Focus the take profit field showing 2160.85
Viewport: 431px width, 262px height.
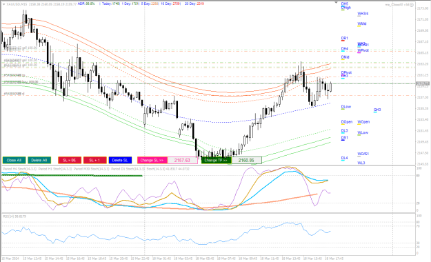tap(247, 160)
